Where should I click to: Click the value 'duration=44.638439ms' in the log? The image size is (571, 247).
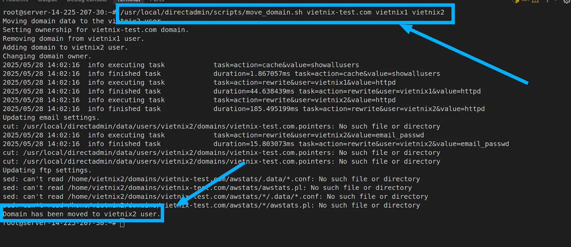pyautogui.click(x=254, y=91)
